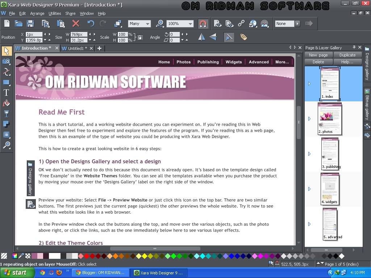This screenshot has width=371, height=278.
Task: Click the chain Link icon
Action: (241, 24)
